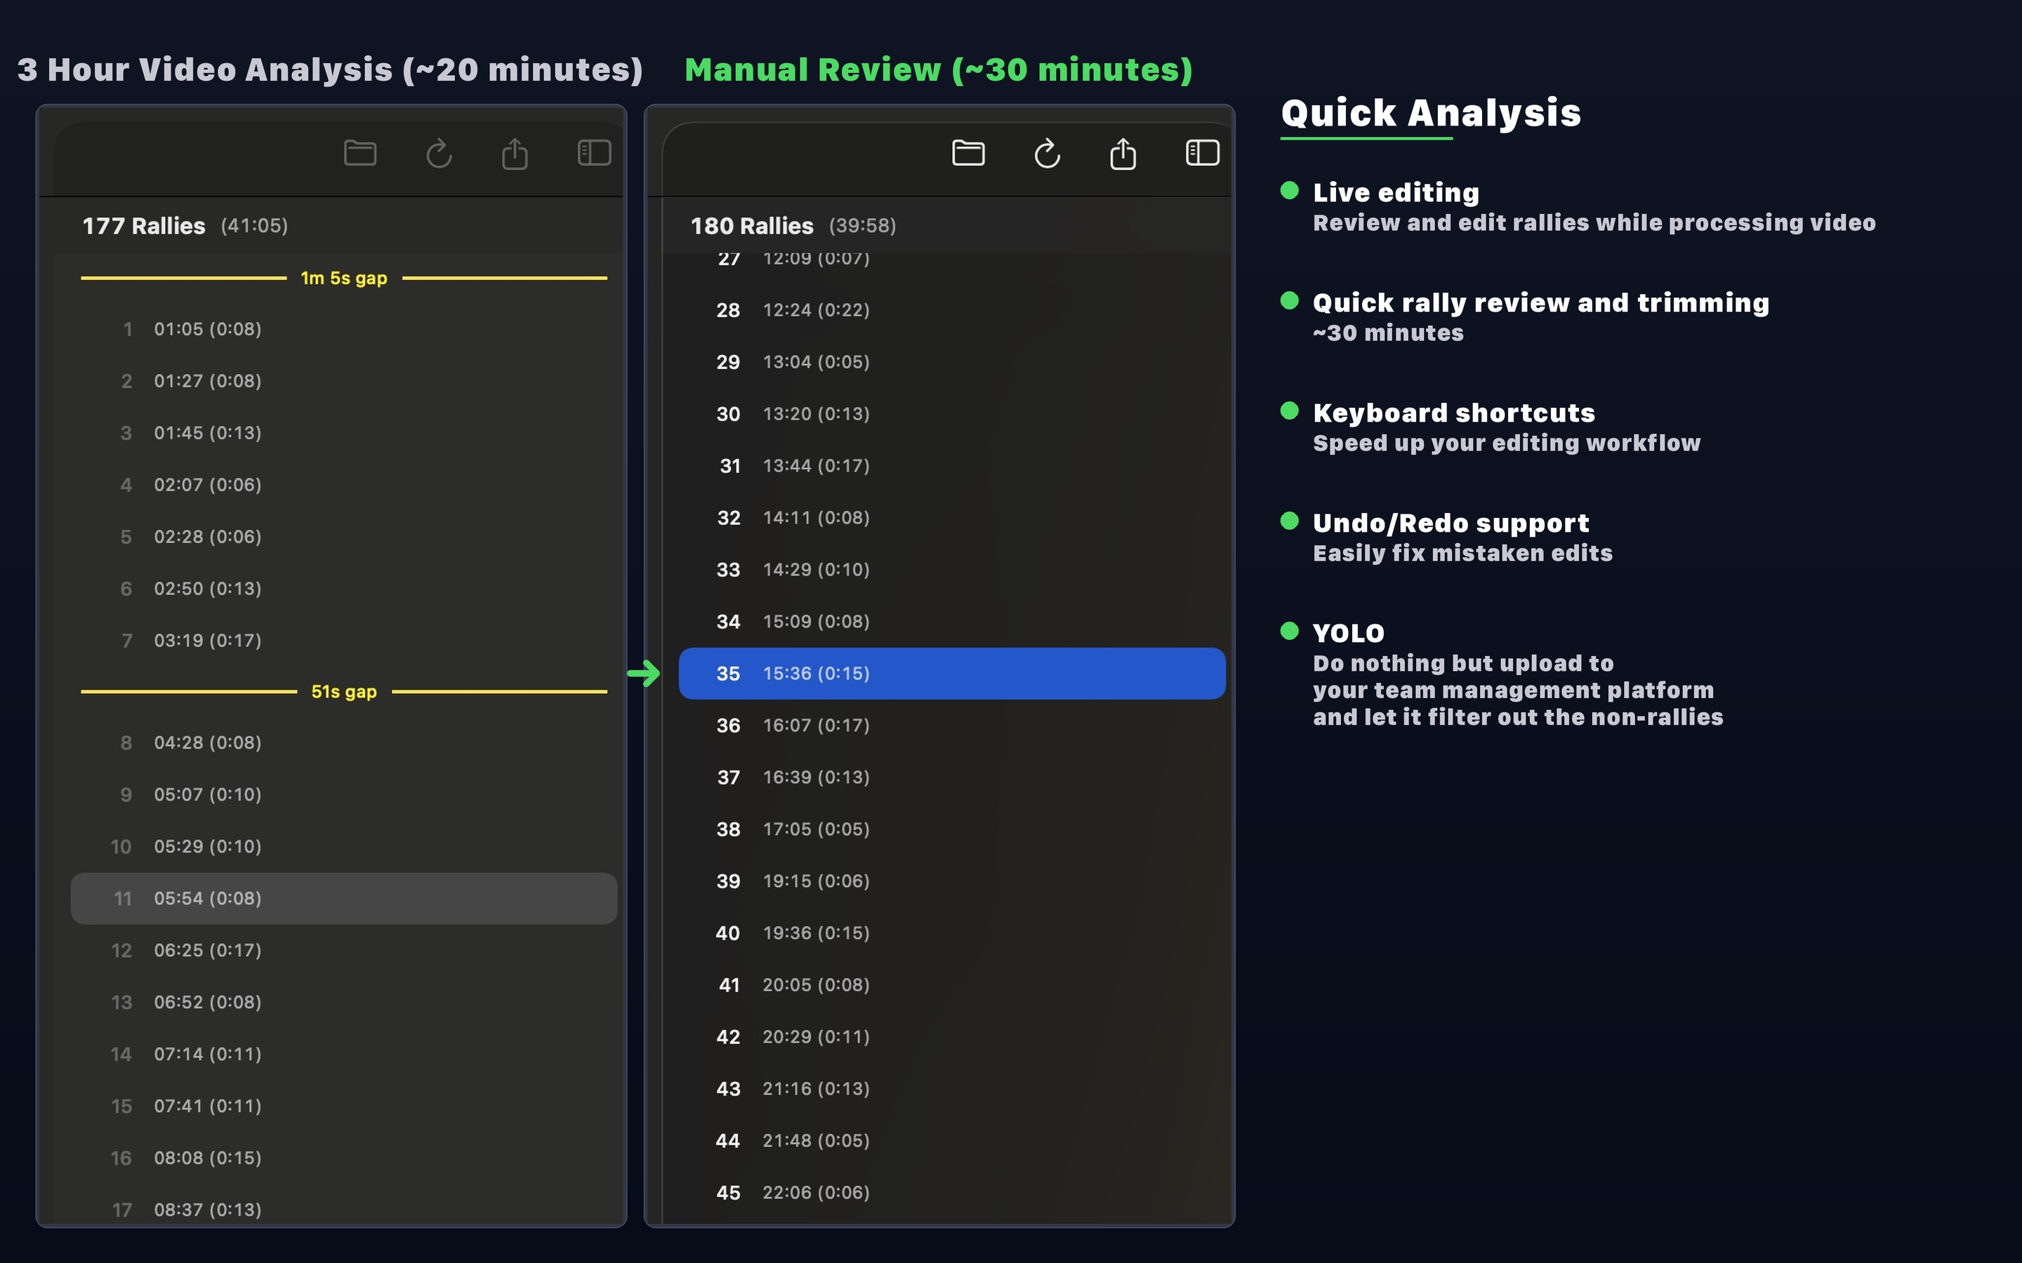
Task: Click the 1m 5s gap marker
Action: (x=343, y=278)
